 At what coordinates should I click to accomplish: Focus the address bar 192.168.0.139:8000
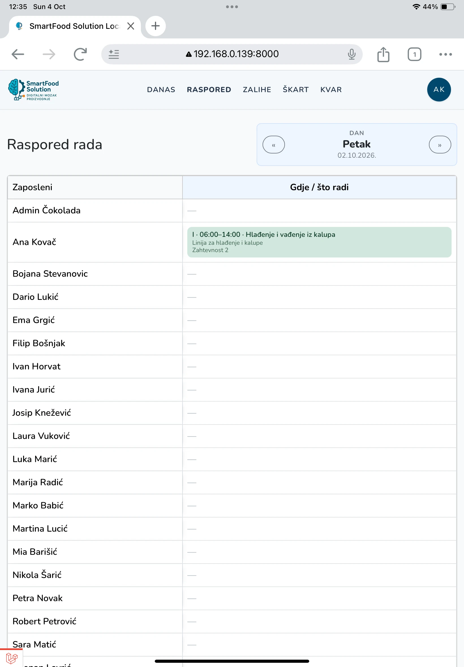[x=232, y=54]
